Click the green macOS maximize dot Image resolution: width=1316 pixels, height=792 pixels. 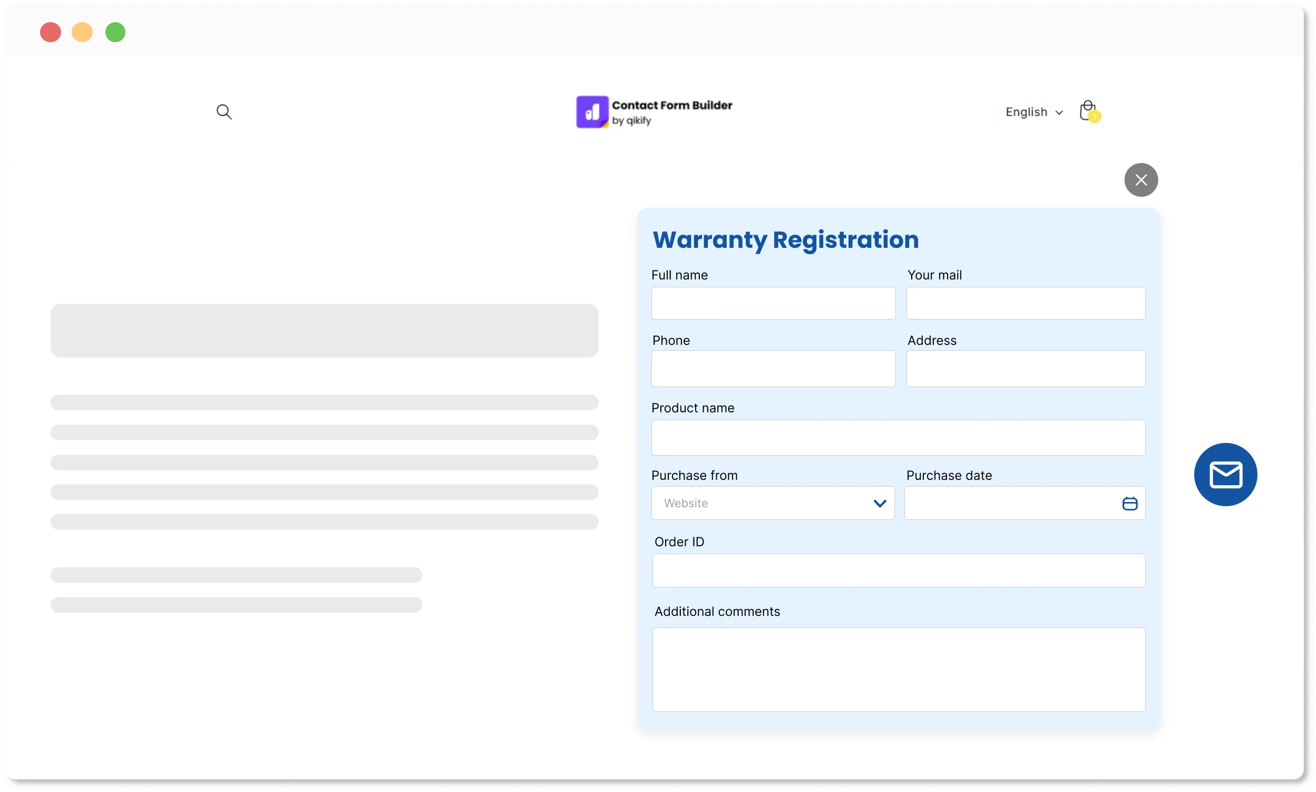click(115, 32)
